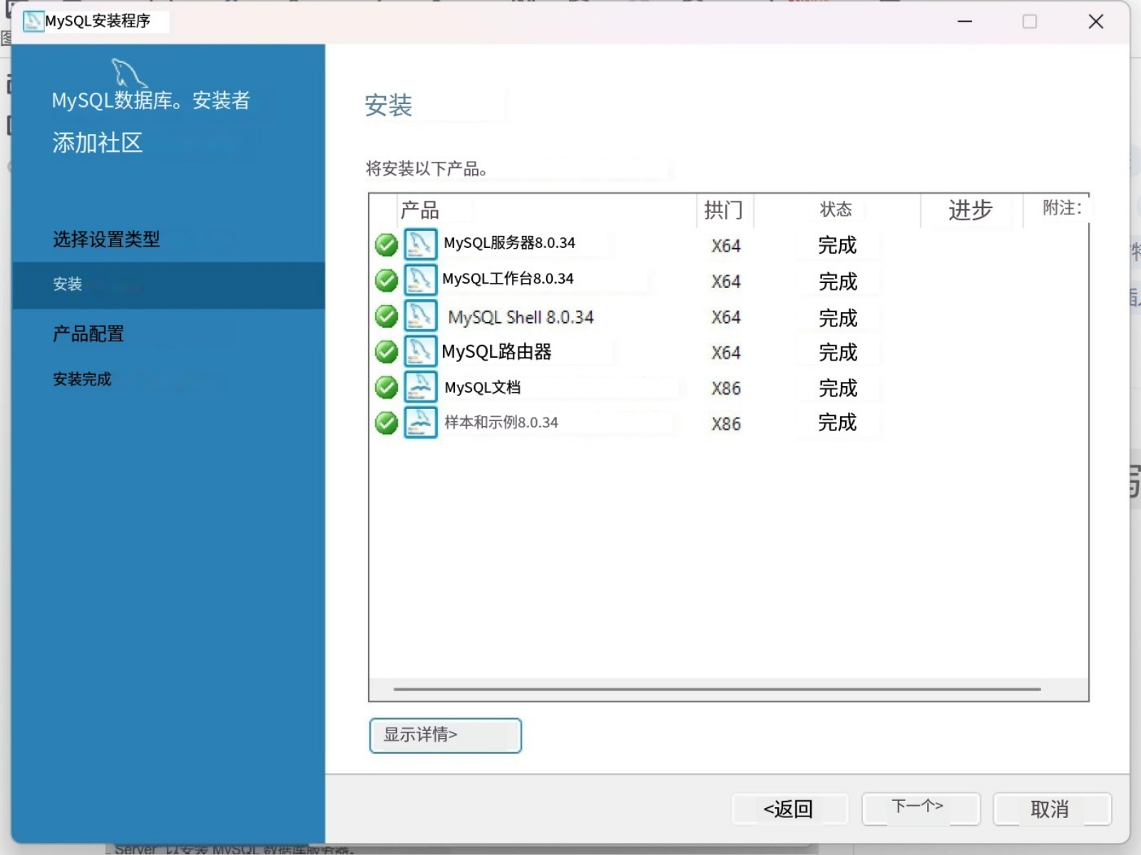Click the MySQL dolphin logo in sidebar
Viewport: 1141px width, 855px height.
tap(128, 73)
